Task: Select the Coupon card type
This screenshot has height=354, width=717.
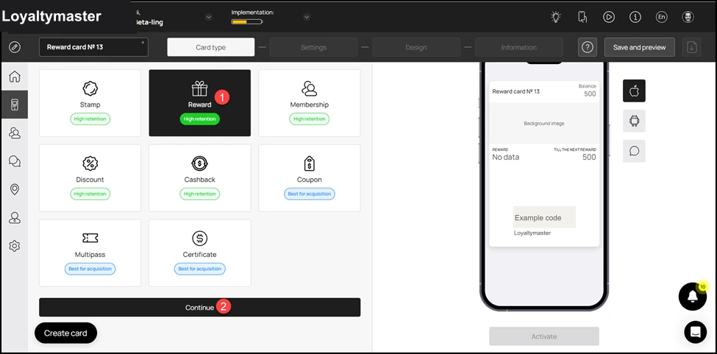Action: [x=310, y=178]
